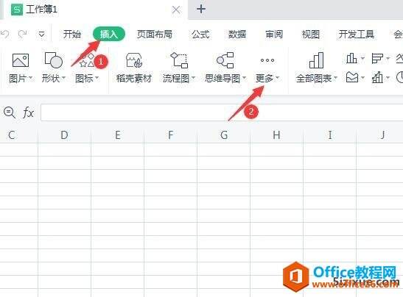Select column G header
The image size is (403, 297).
224,135
